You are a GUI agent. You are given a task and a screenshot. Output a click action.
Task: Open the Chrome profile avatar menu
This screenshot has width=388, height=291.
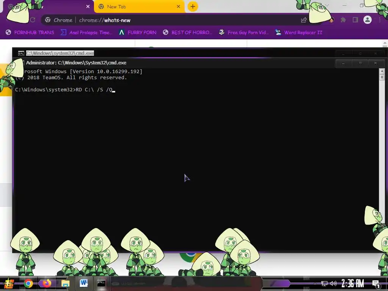pyautogui.click(x=368, y=20)
